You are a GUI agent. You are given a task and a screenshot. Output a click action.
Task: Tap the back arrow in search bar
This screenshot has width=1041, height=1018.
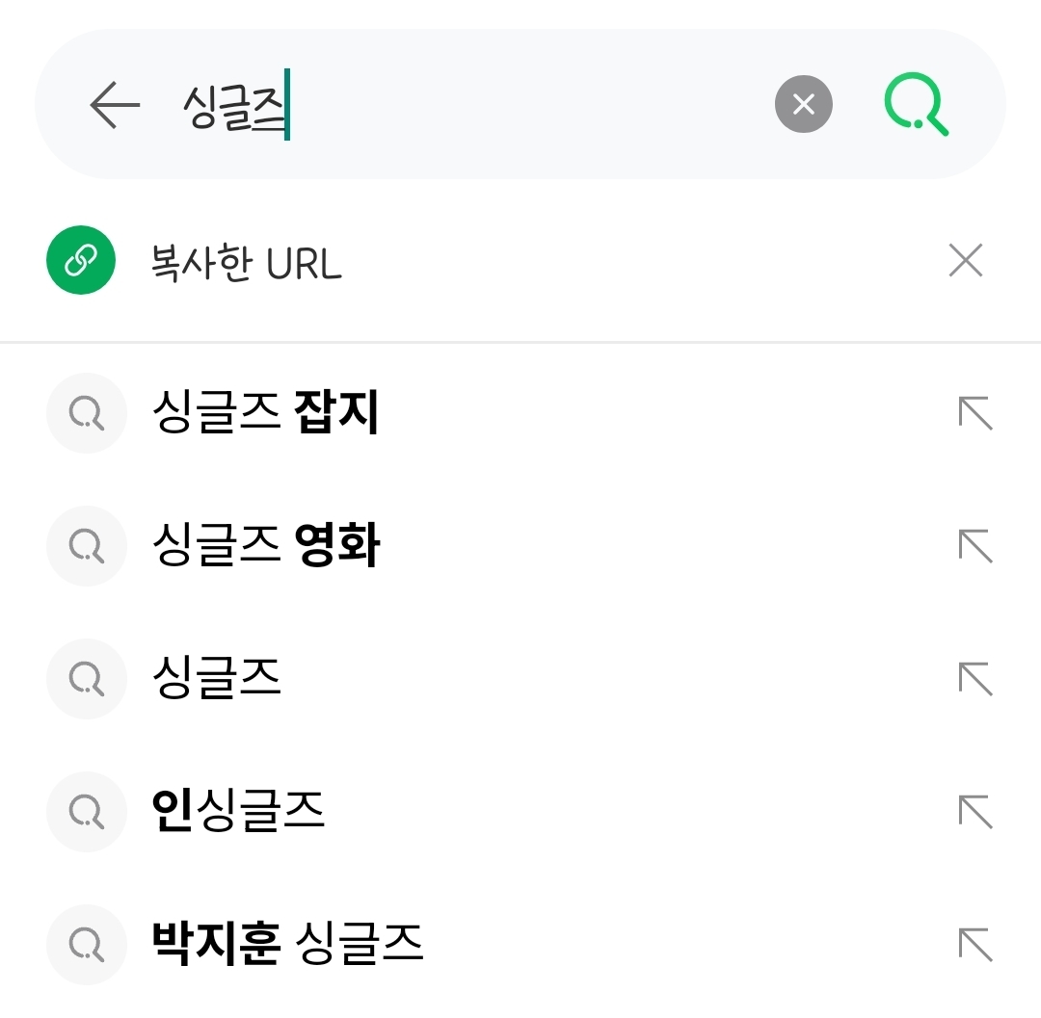point(115,104)
